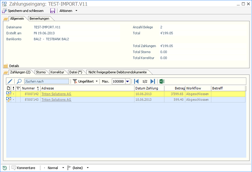
Task: Click the Erstellt am date Mi 19.06.2013
Action: tap(44, 33)
